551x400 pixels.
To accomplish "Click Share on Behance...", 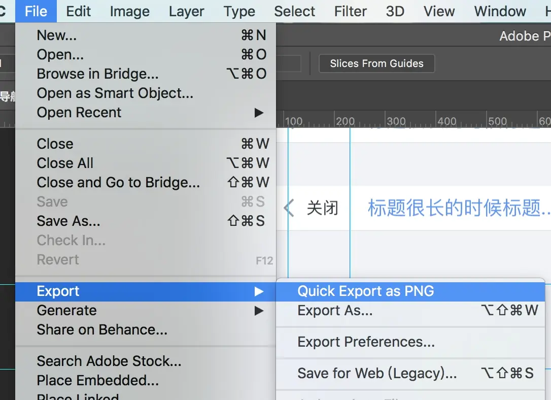I will point(102,330).
